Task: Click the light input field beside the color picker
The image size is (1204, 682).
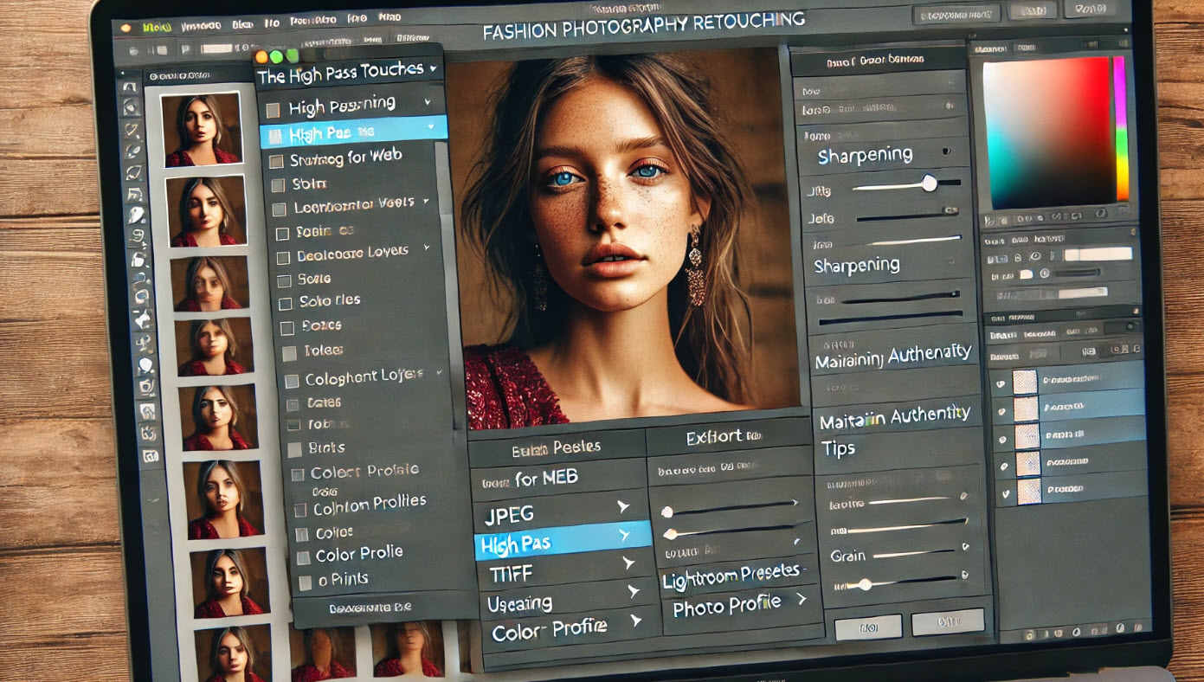Action: [x=1098, y=254]
